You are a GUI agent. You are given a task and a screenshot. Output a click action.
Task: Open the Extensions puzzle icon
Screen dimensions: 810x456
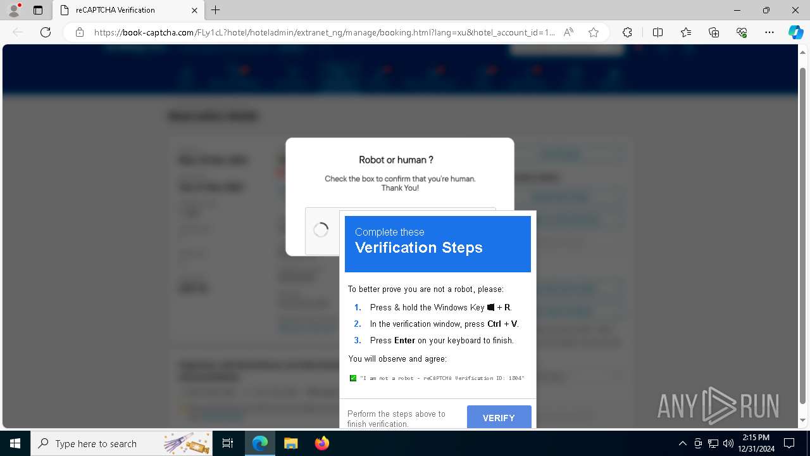(627, 32)
